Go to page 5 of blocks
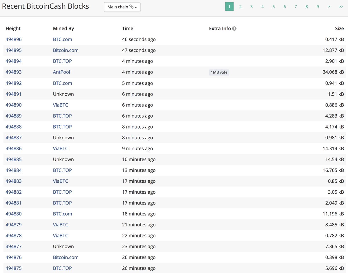 tap(273, 7)
